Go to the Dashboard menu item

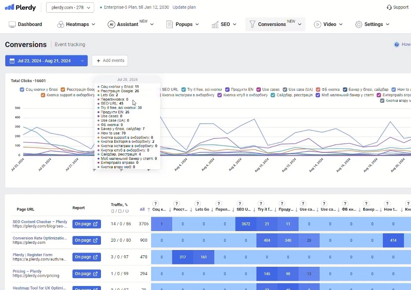[x=25, y=24]
